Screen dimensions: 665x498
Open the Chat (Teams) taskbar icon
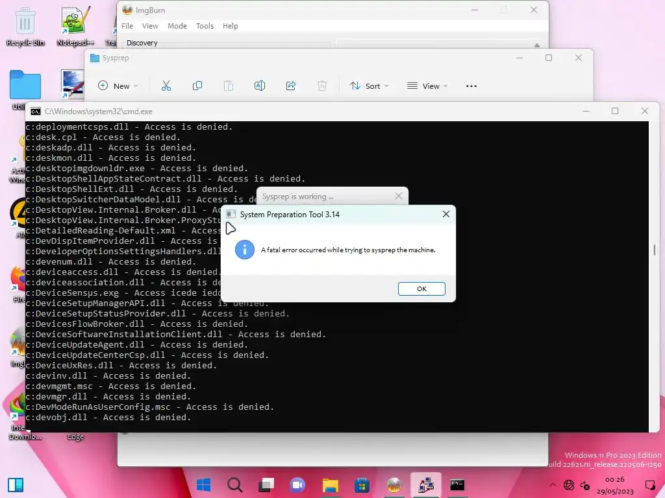tap(297, 485)
